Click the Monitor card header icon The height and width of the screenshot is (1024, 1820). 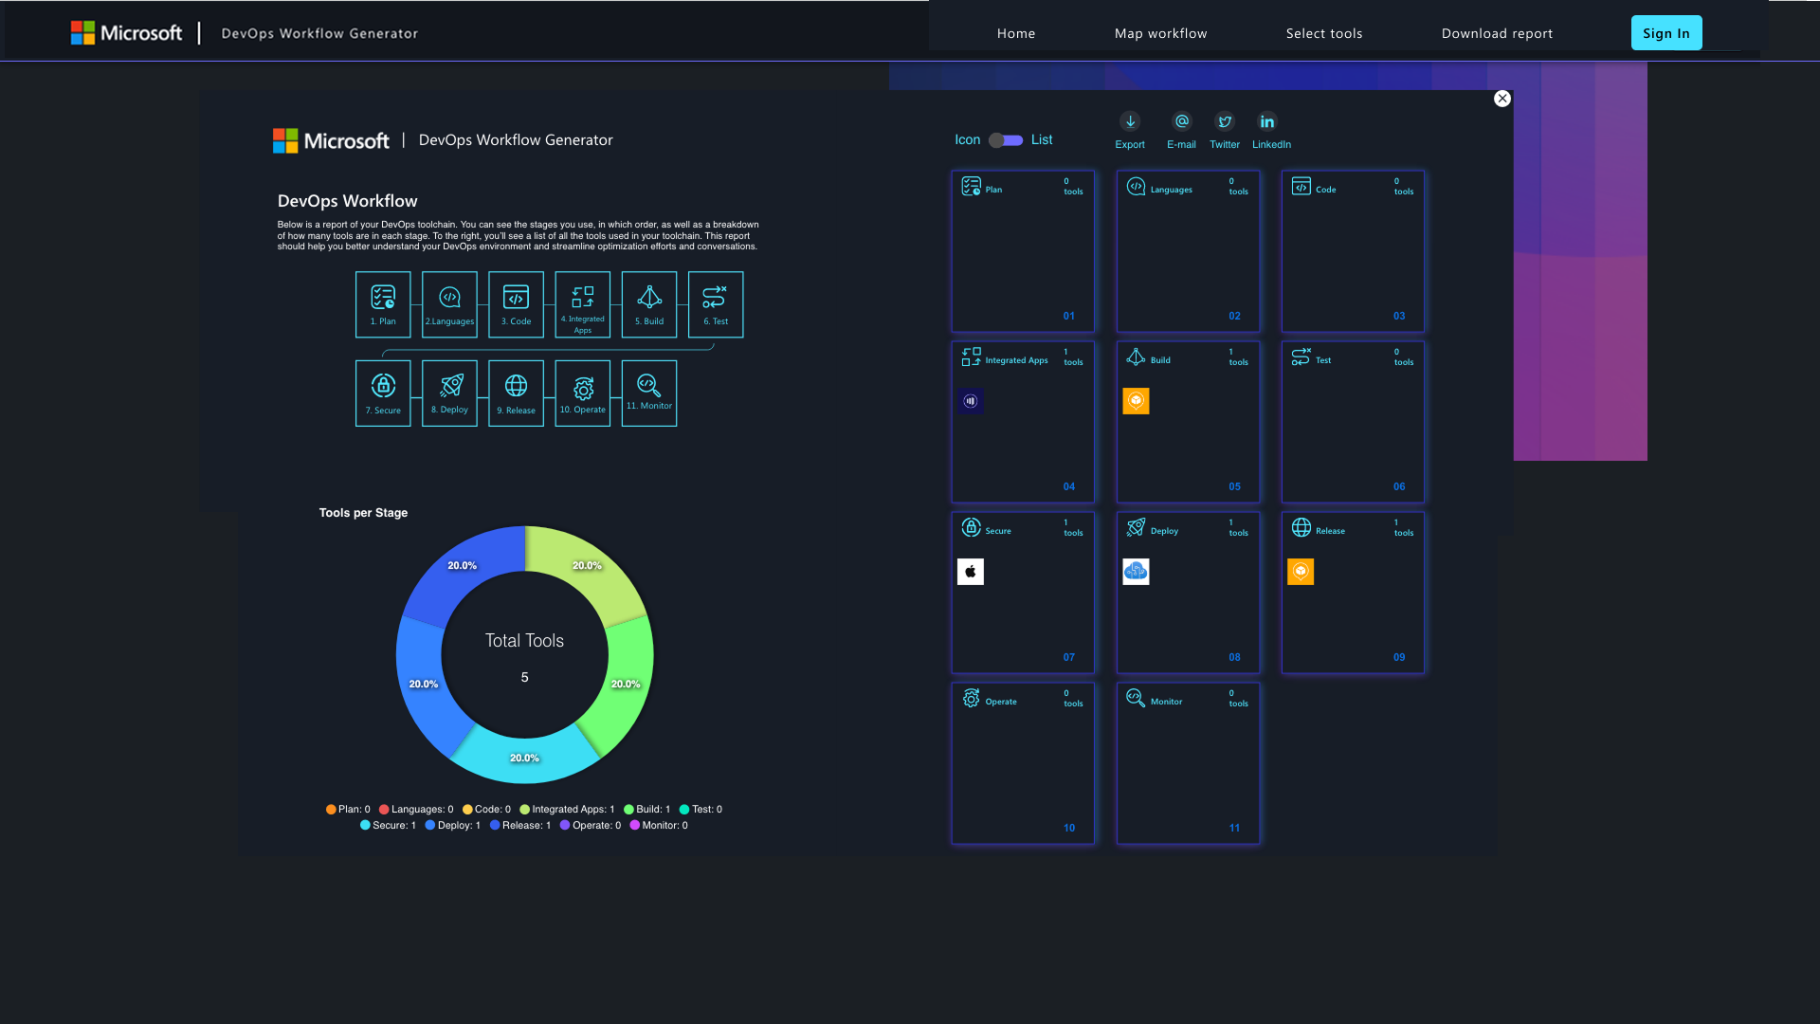[x=1136, y=698]
